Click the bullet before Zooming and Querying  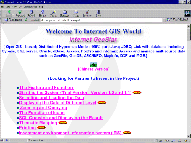pos(18,108)
